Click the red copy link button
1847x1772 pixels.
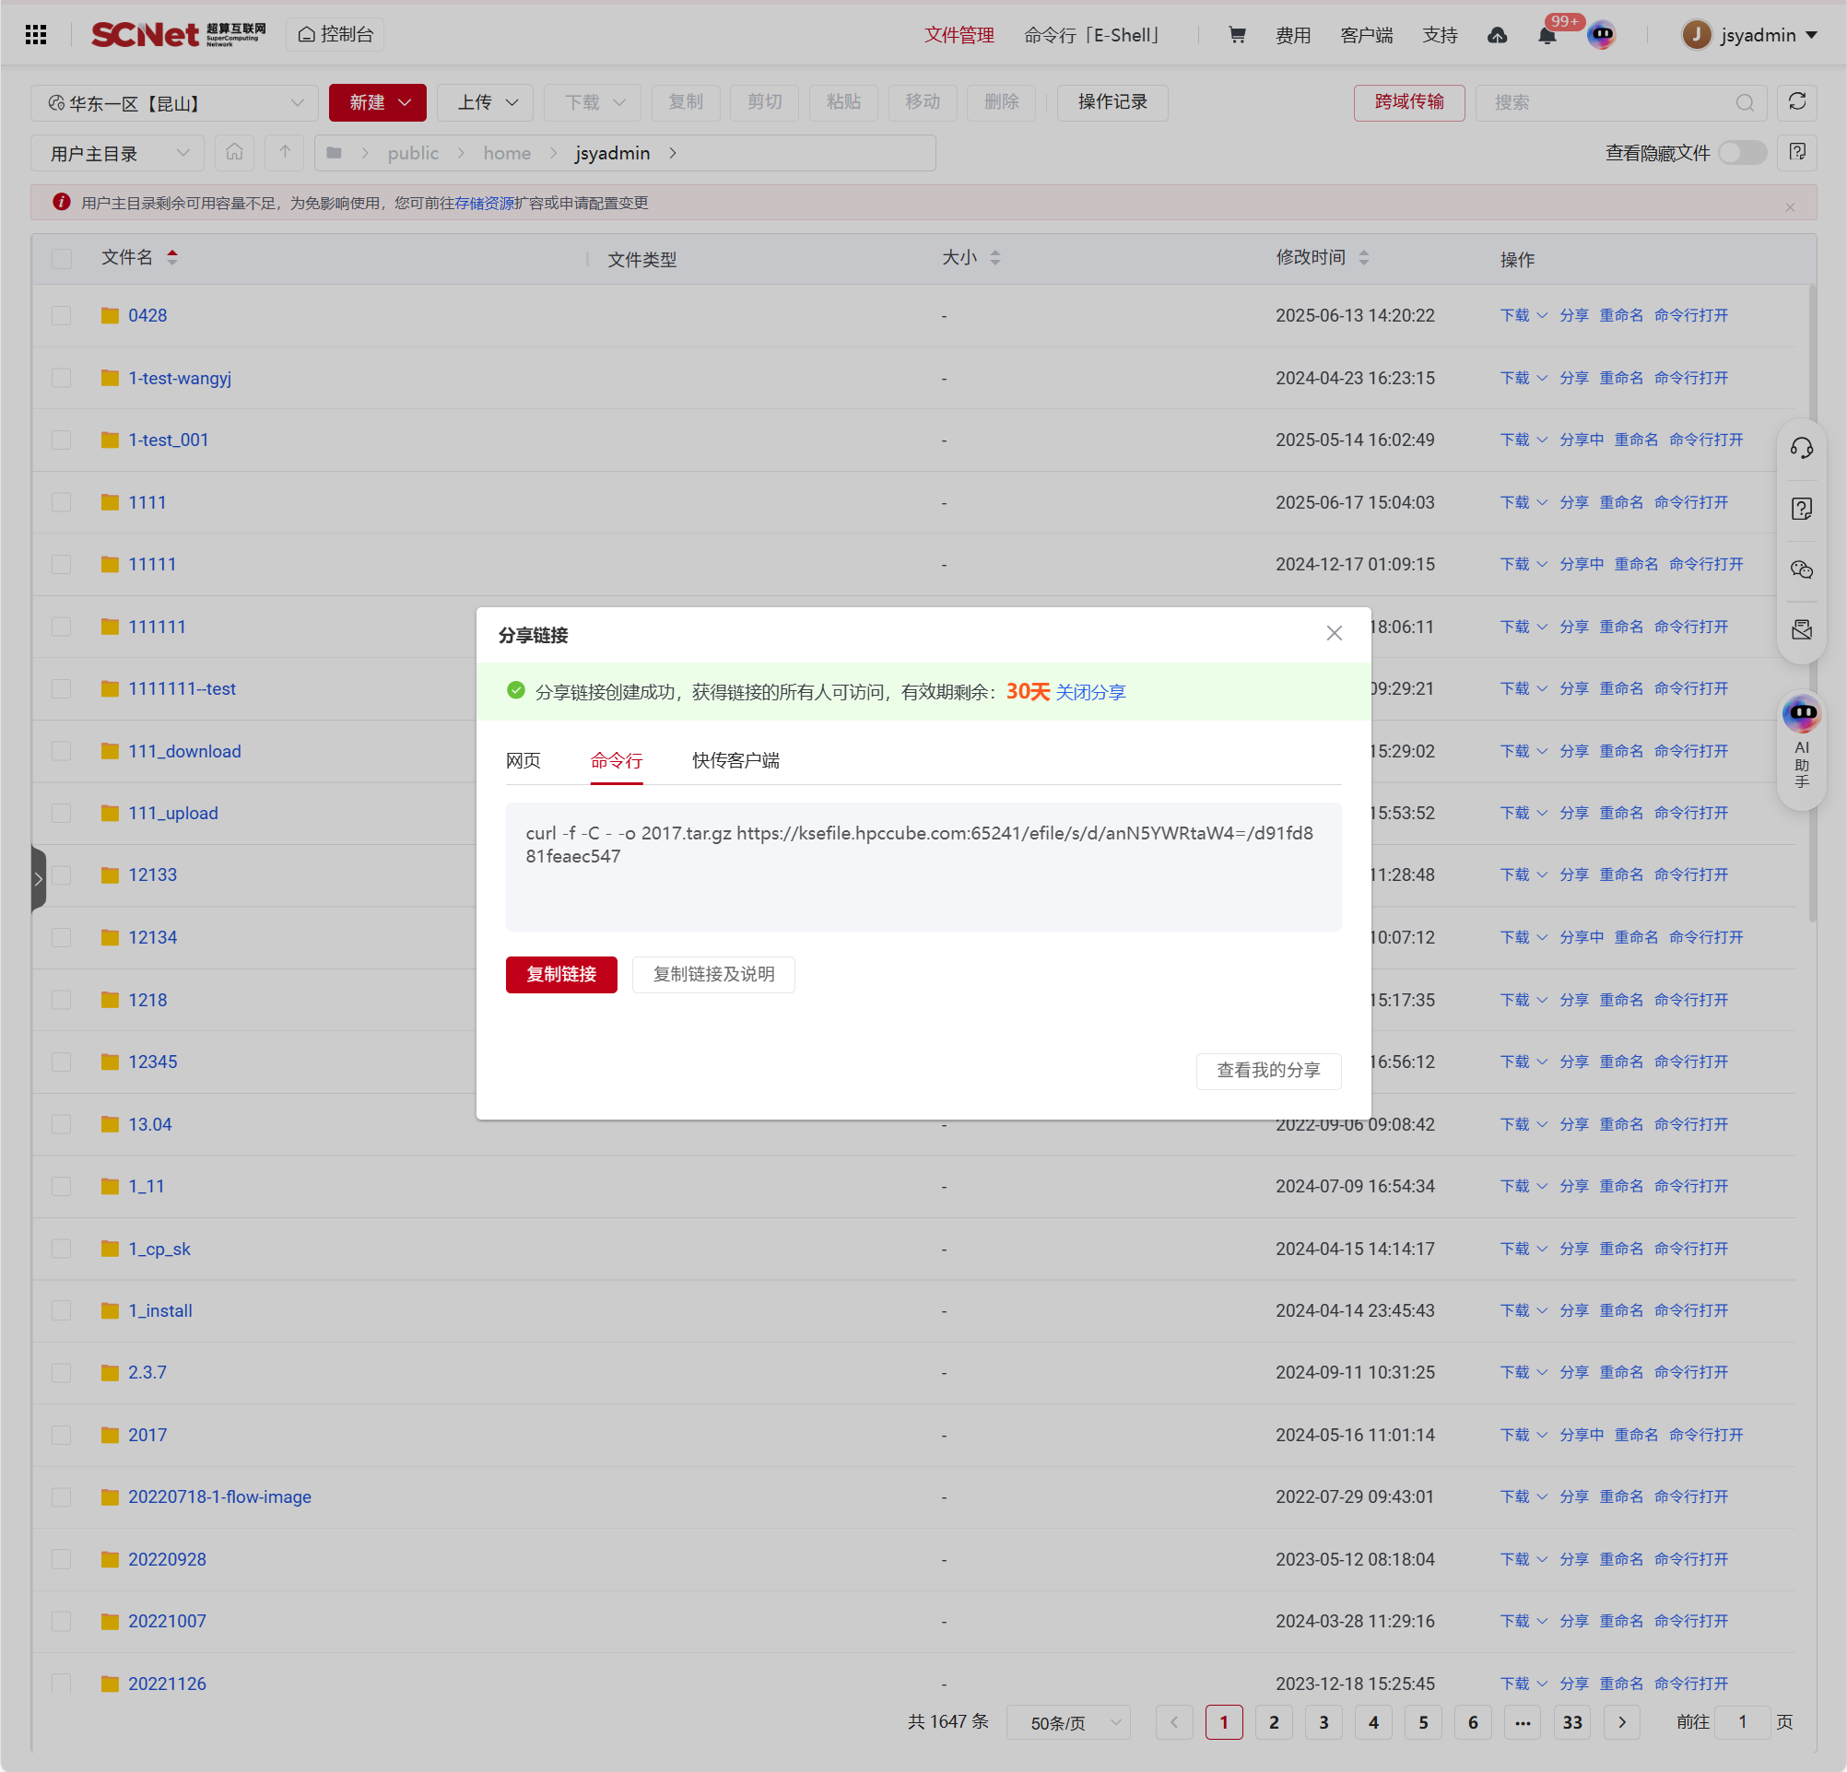560,974
